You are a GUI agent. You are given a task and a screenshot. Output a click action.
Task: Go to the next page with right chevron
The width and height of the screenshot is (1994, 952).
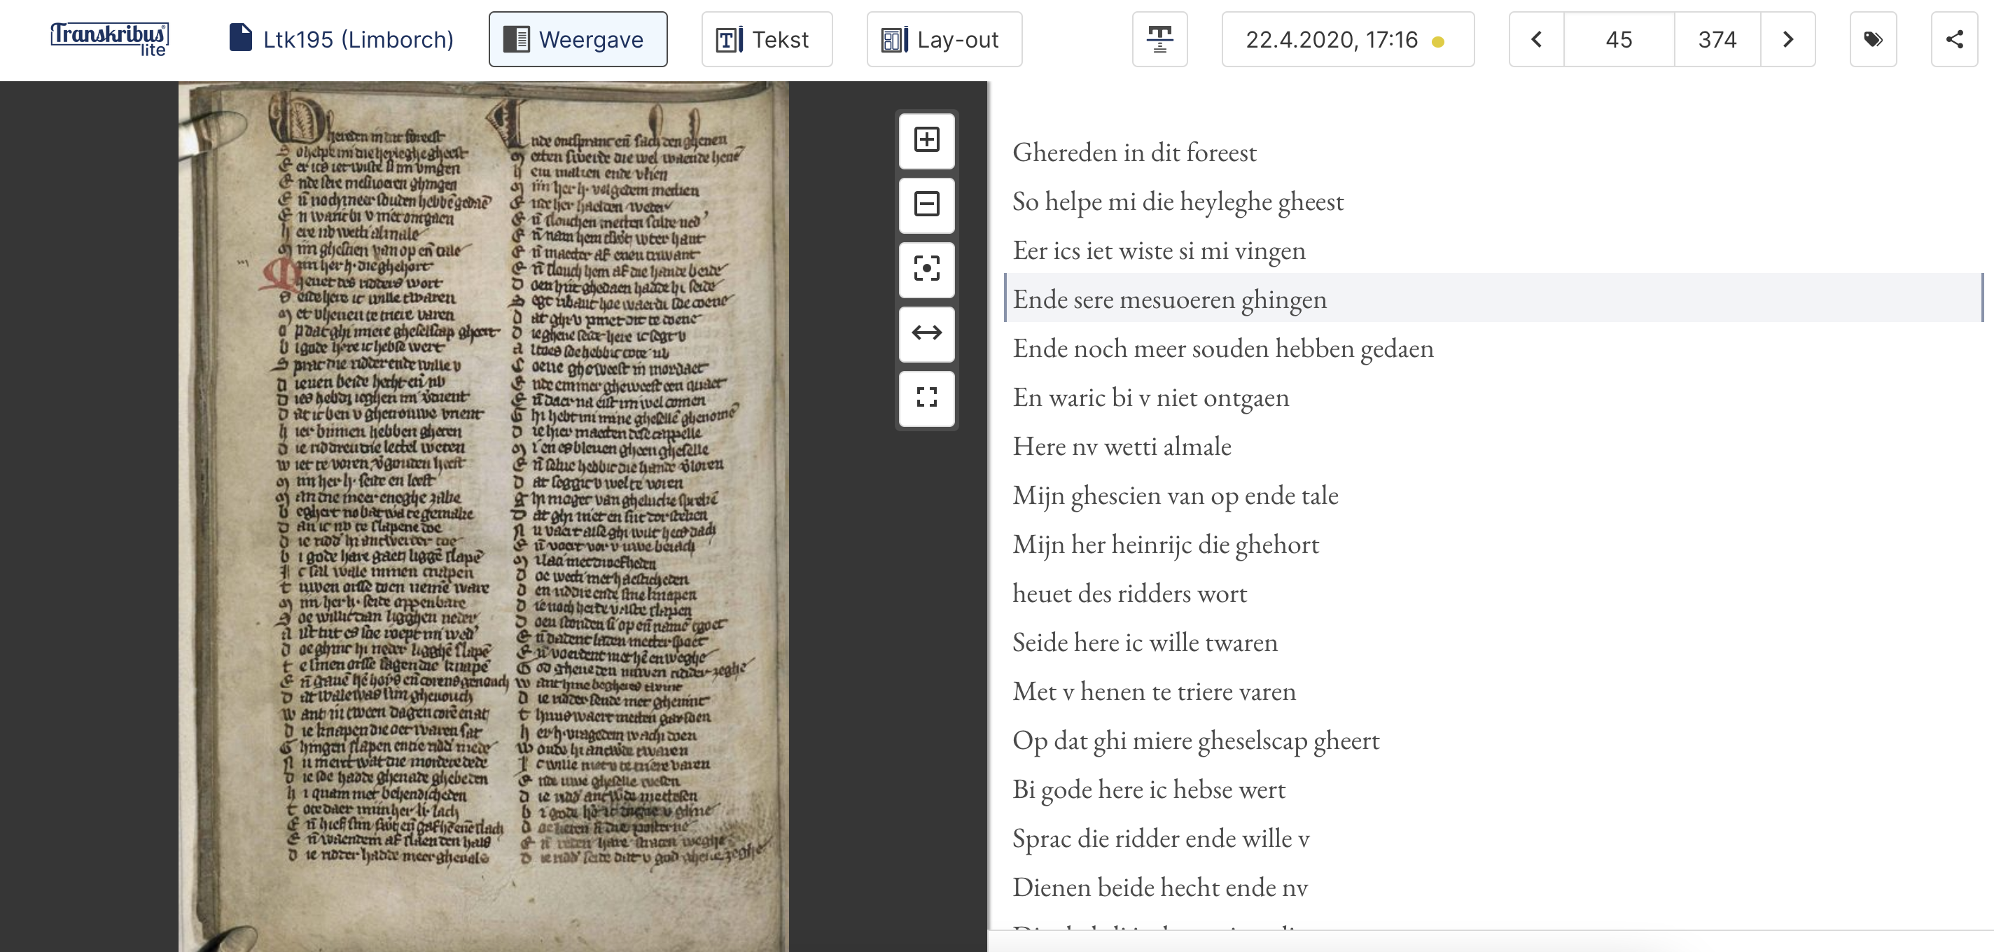[1787, 38]
